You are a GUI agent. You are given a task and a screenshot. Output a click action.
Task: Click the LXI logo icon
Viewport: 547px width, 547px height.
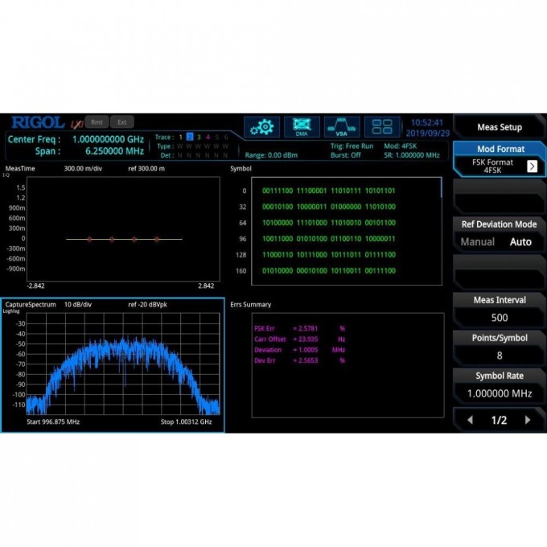pos(76,123)
